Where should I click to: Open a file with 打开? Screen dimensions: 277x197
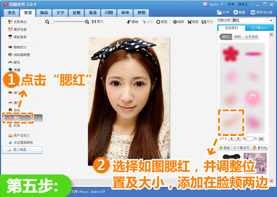tap(223, 12)
